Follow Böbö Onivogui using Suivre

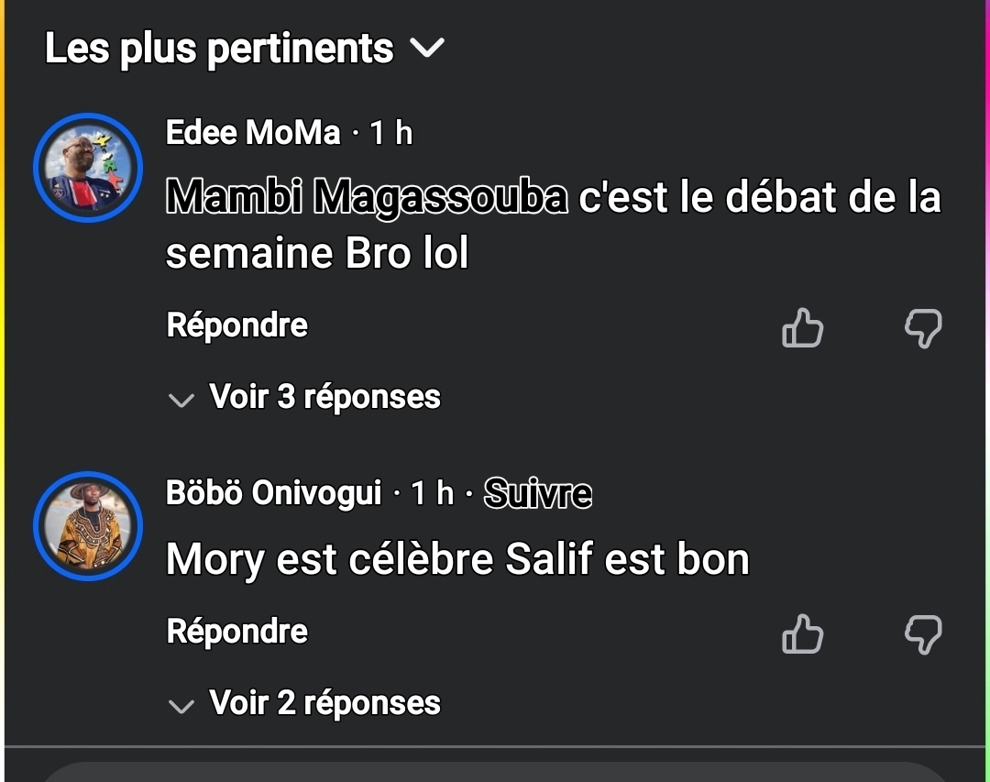538,493
